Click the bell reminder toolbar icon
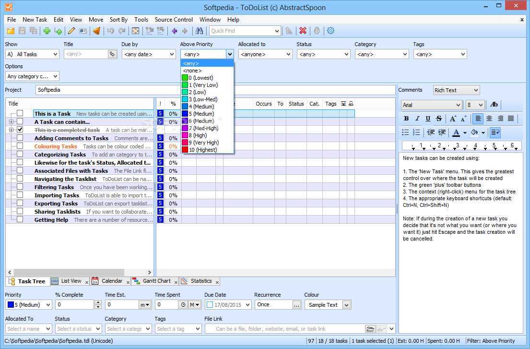 97,31
